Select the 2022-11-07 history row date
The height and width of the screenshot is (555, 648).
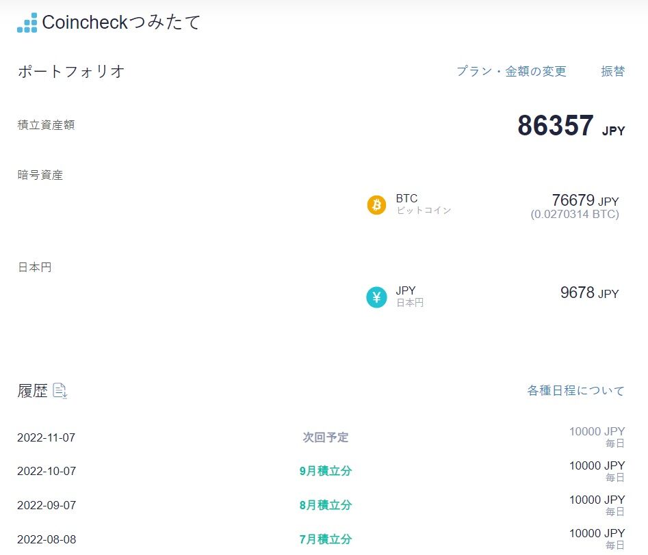pos(46,437)
